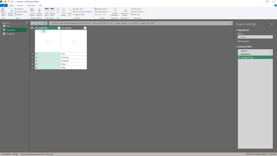Click the Remove Columns icon
This screenshot has height=156, width=277.
pyautogui.click(x=39, y=10)
